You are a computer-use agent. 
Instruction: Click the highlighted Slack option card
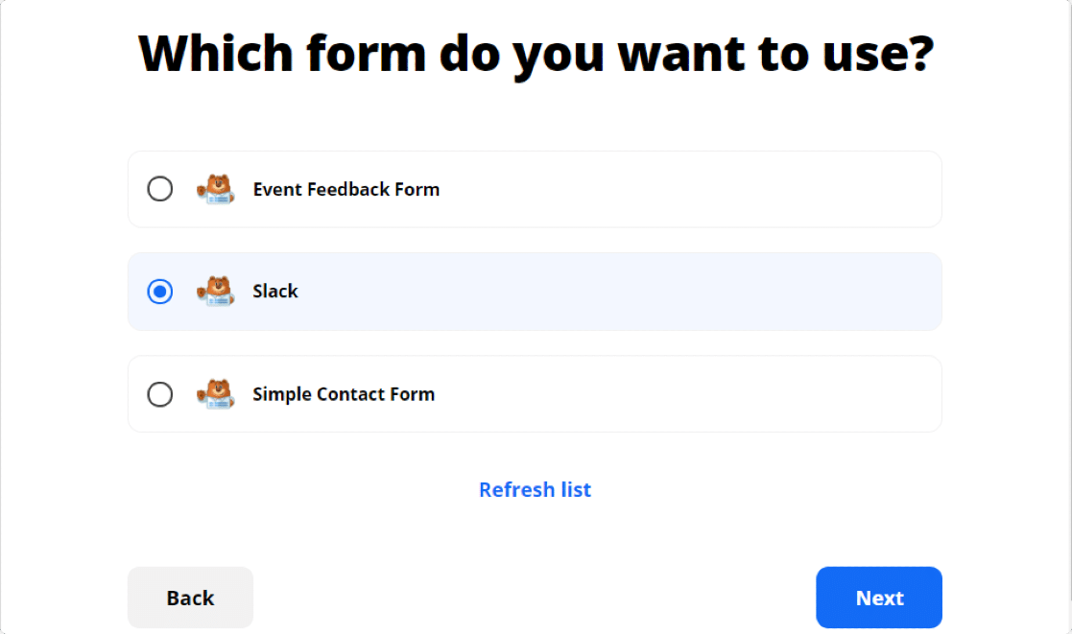point(535,292)
